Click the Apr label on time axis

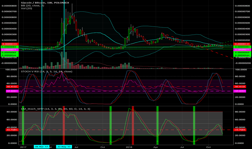coord(155,147)
